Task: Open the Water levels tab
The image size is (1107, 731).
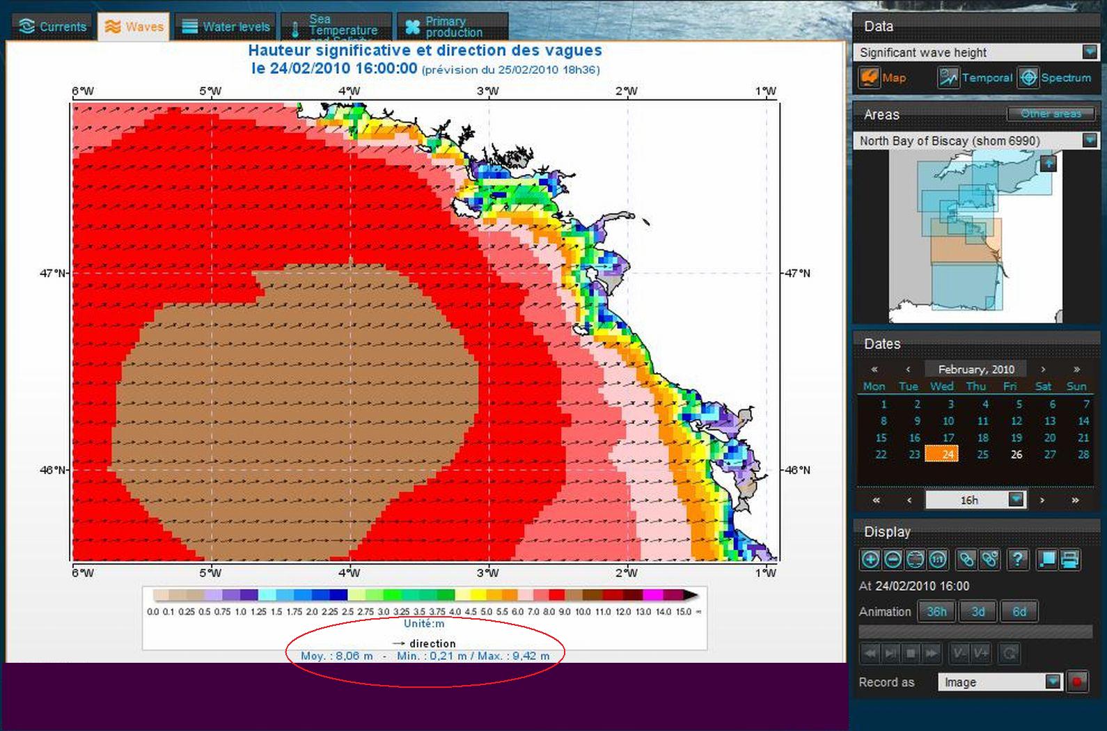Action: (226, 26)
